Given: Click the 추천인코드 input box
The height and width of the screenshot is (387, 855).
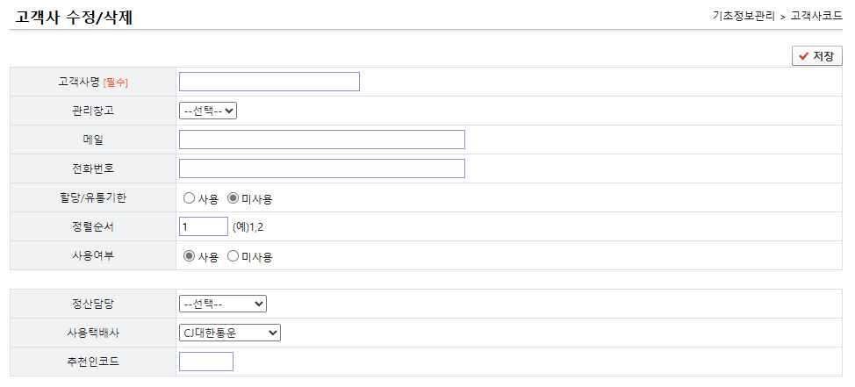Looking at the screenshot, I should coord(206,362).
